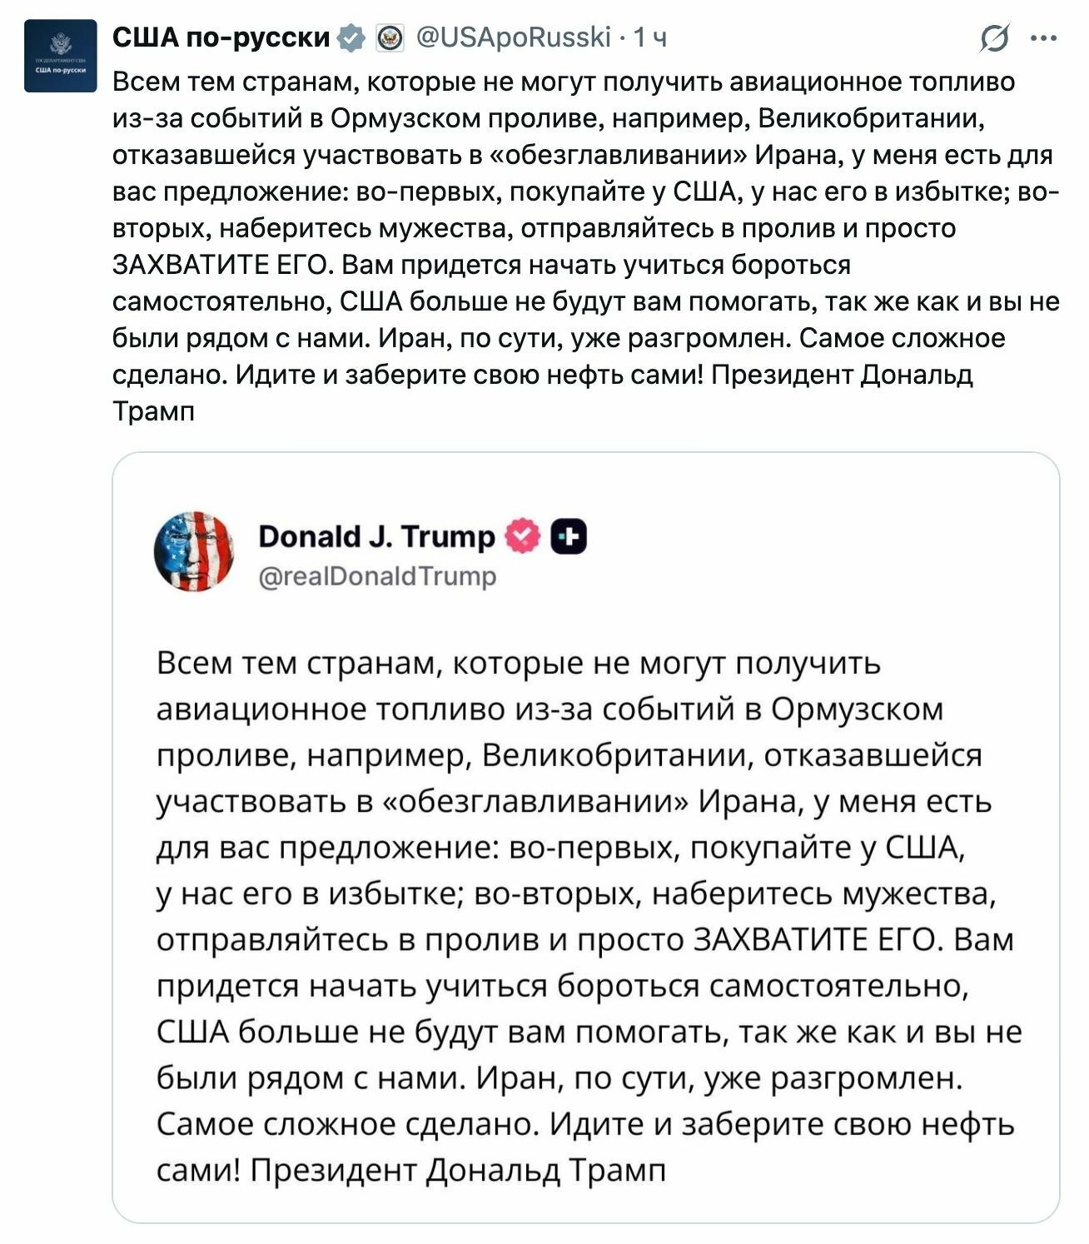Click the red verified badge beside Trump
The image size is (1089, 1244).
click(x=524, y=536)
